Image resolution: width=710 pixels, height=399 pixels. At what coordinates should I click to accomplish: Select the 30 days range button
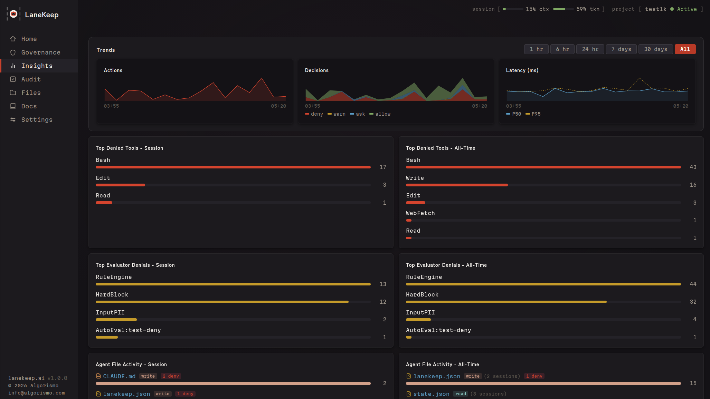(x=655, y=49)
